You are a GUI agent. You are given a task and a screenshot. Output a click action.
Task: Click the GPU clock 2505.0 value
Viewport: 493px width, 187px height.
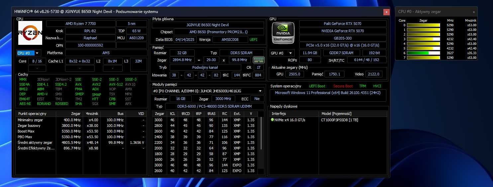[294, 74]
